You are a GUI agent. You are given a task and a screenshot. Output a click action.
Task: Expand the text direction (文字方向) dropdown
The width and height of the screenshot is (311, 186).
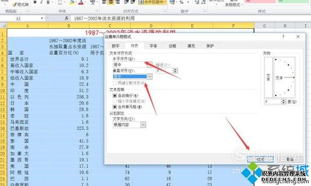click(x=143, y=125)
